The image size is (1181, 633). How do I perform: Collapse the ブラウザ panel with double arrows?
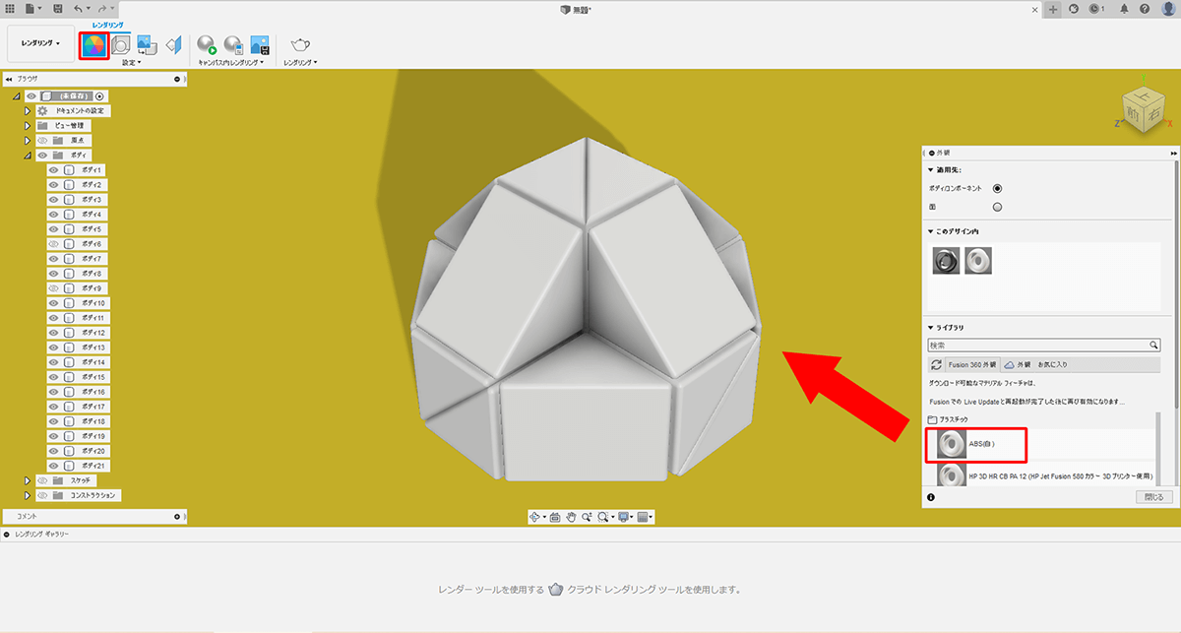[x=9, y=78]
